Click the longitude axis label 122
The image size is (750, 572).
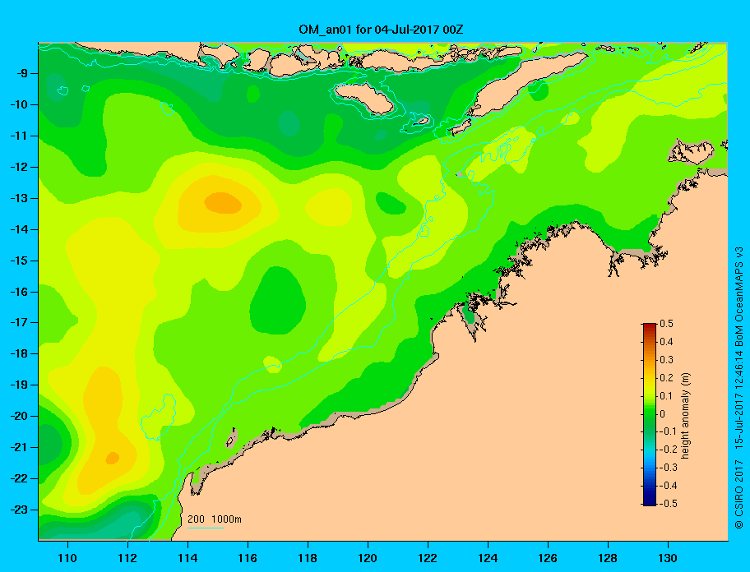point(428,558)
